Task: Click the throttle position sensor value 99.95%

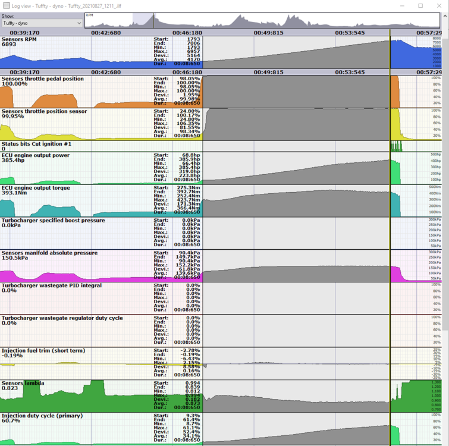Action: 12,116
